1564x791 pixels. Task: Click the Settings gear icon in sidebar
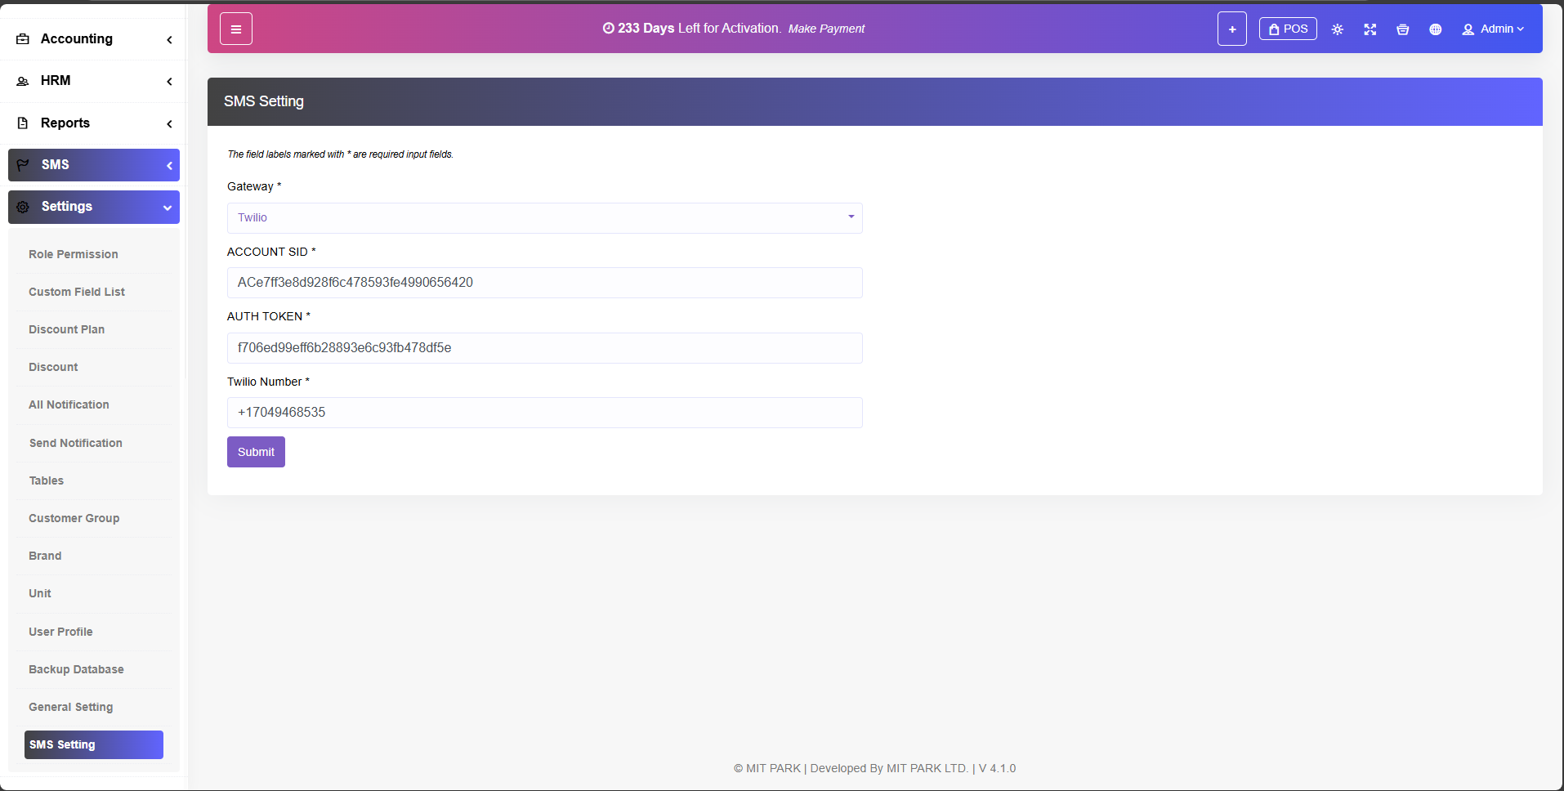pos(23,207)
